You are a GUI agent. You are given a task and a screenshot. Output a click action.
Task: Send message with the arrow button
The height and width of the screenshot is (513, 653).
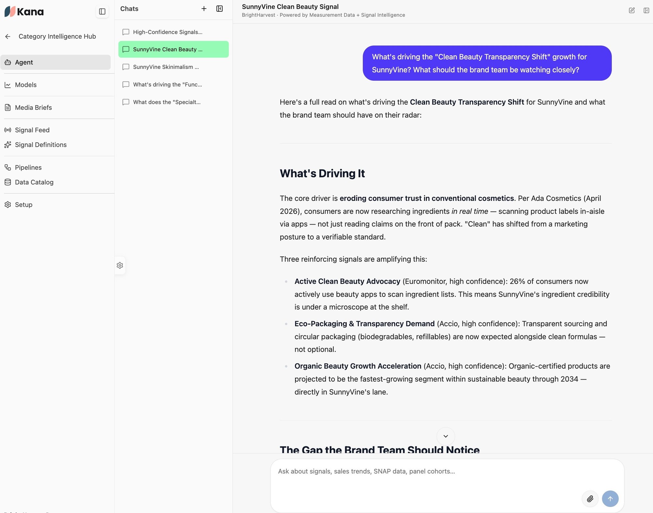point(610,499)
